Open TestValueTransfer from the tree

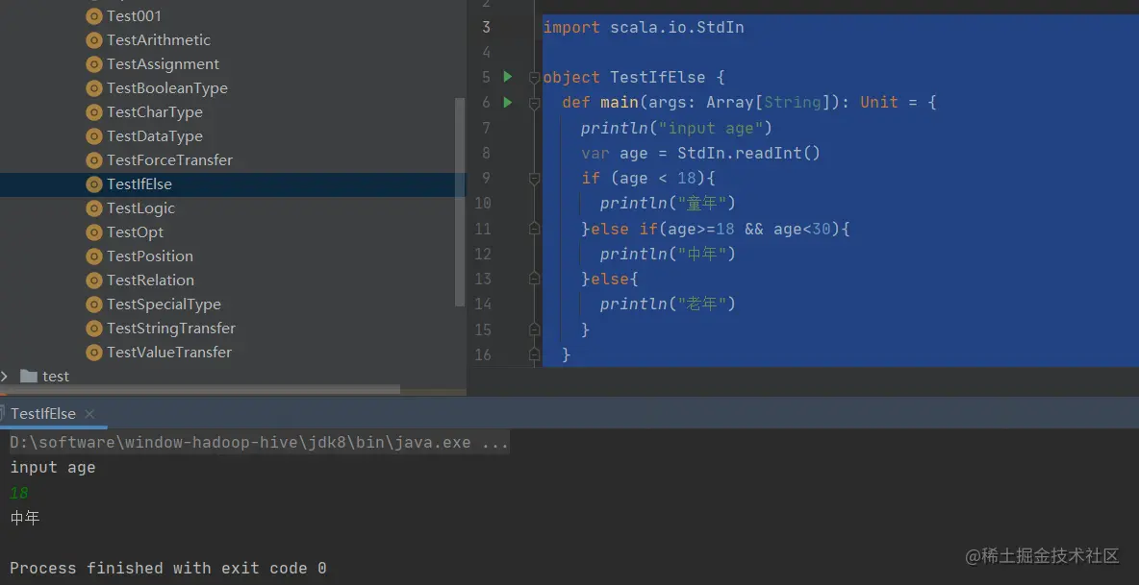coord(169,353)
